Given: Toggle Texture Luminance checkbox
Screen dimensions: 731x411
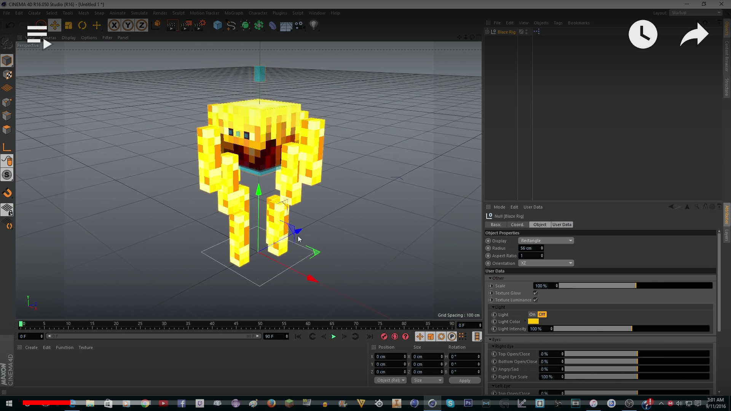Looking at the screenshot, I should [x=535, y=300].
